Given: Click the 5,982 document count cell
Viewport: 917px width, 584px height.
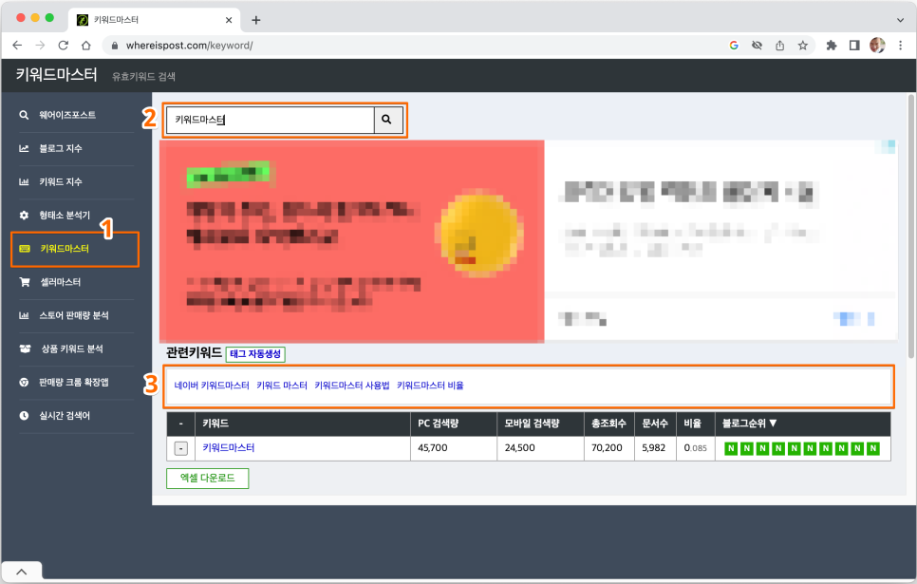Looking at the screenshot, I should coord(656,448).
